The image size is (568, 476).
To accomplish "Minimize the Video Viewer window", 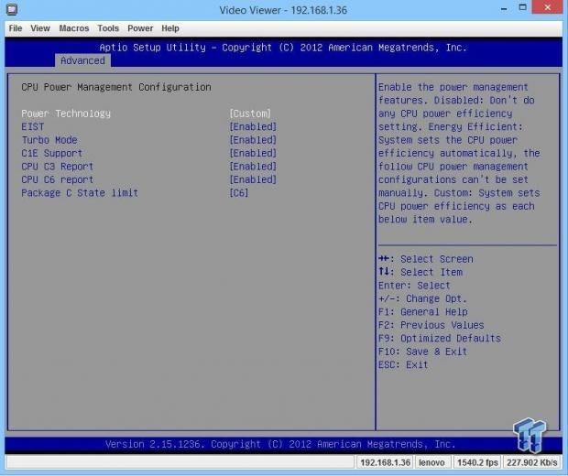I will (x=504, y=8).
